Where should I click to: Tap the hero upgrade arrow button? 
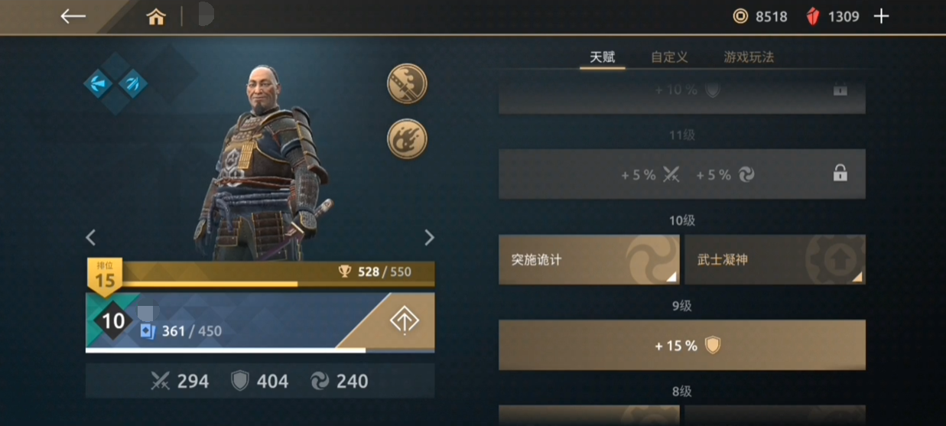(x=404, y=321)
